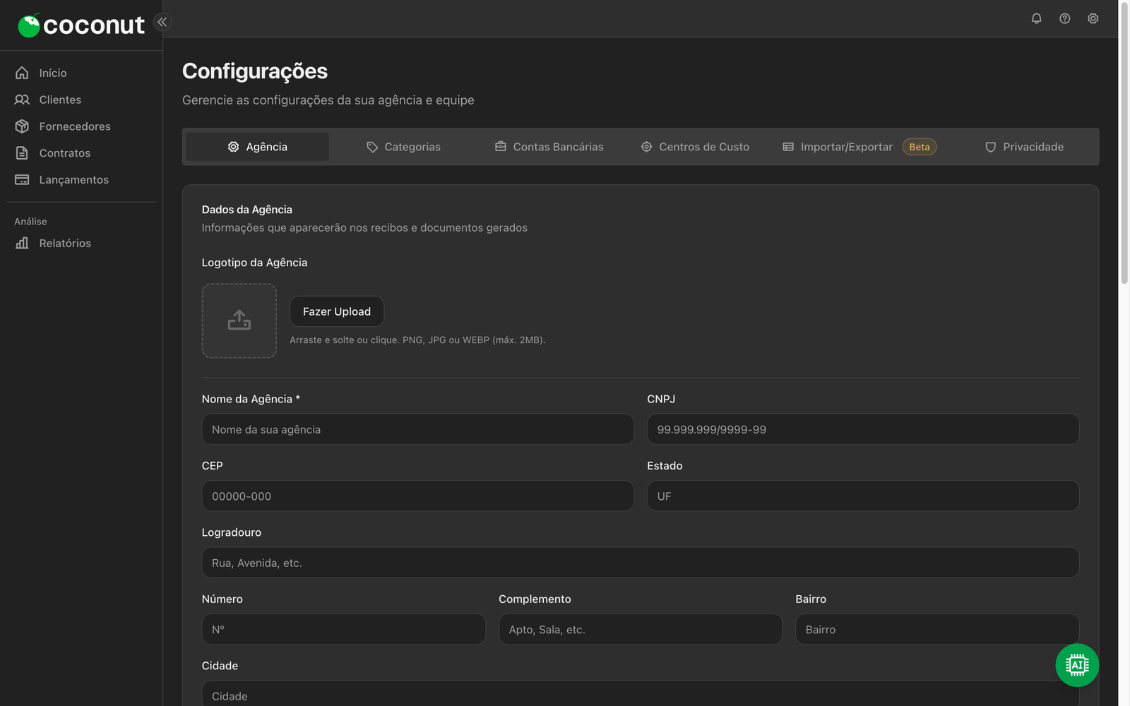Focus the Logradouro input field
Image resolution: width=1130 pixels, height=706 pixels.
click(641, 563)
